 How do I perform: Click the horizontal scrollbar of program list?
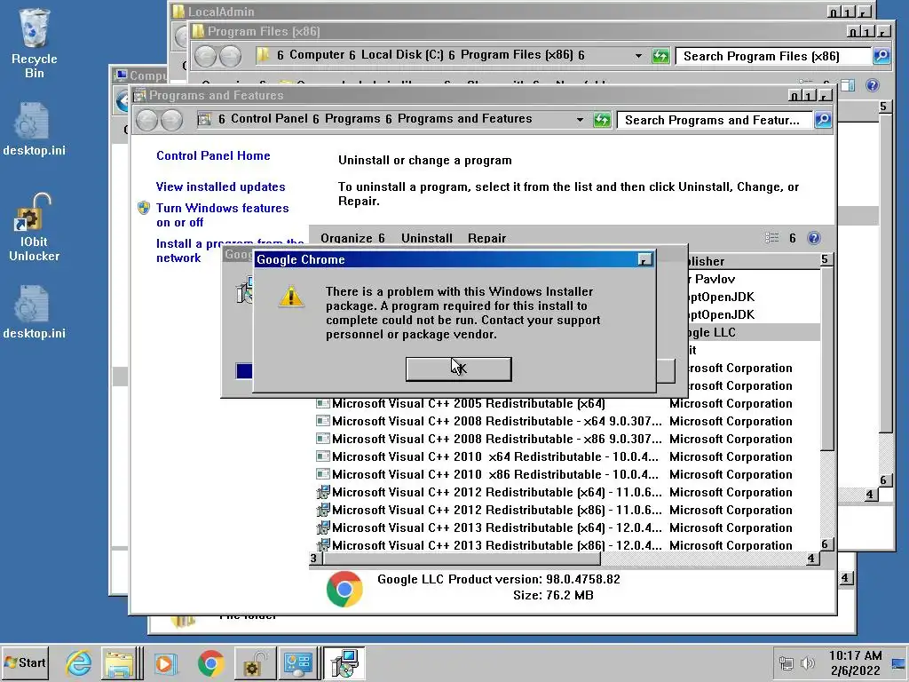pos(461,559)
